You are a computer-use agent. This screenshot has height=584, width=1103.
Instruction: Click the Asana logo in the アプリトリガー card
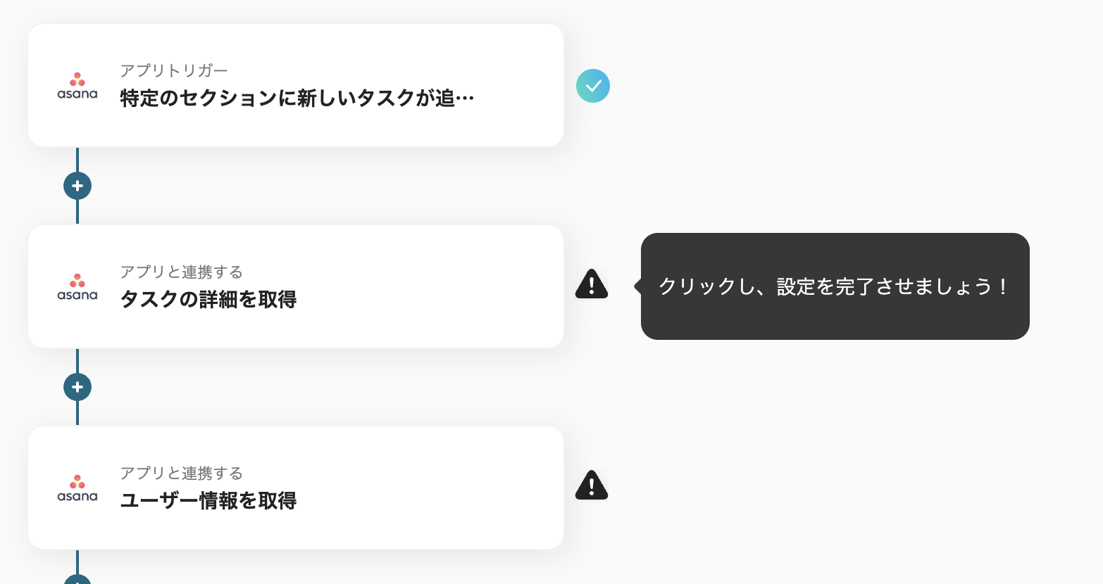(77, 86)
